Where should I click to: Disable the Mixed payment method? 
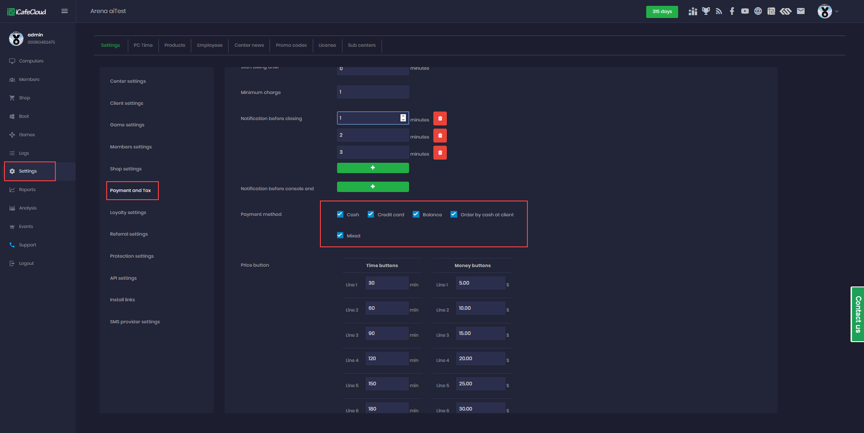click(x=340, y=235)
